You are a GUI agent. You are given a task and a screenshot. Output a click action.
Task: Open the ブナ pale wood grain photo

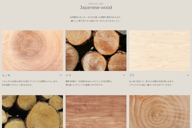159,50
